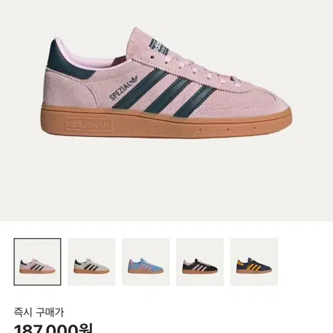Tap the 187,000원 price
The height and width of the screenshot is (333, 333).
pyautogui.click(x=53, y=328)
